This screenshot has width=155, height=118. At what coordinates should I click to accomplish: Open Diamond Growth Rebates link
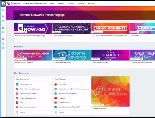28,94
